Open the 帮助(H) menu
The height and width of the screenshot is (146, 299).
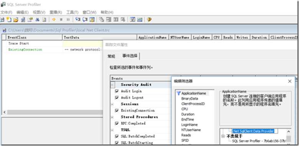coord(107,12)
